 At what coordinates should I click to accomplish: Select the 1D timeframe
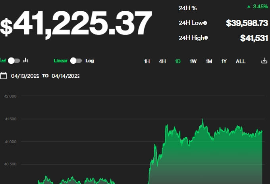click(177, 61)
